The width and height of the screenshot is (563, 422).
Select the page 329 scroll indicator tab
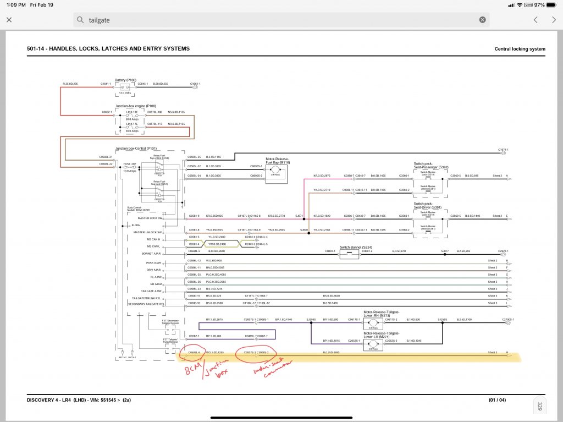click(540, 406)
